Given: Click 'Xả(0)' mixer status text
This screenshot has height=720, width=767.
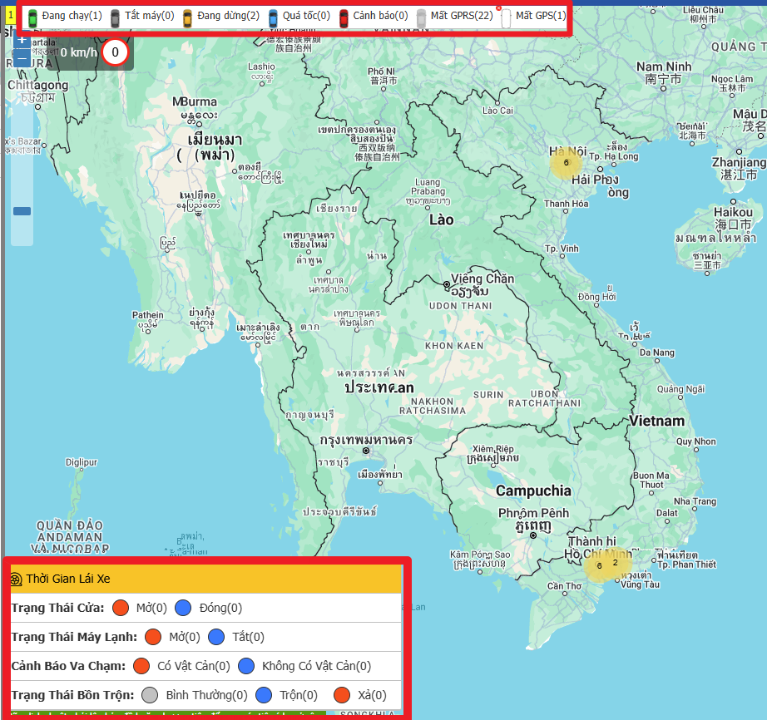Looking at the screenshot, I should click(x=372, y=695).
